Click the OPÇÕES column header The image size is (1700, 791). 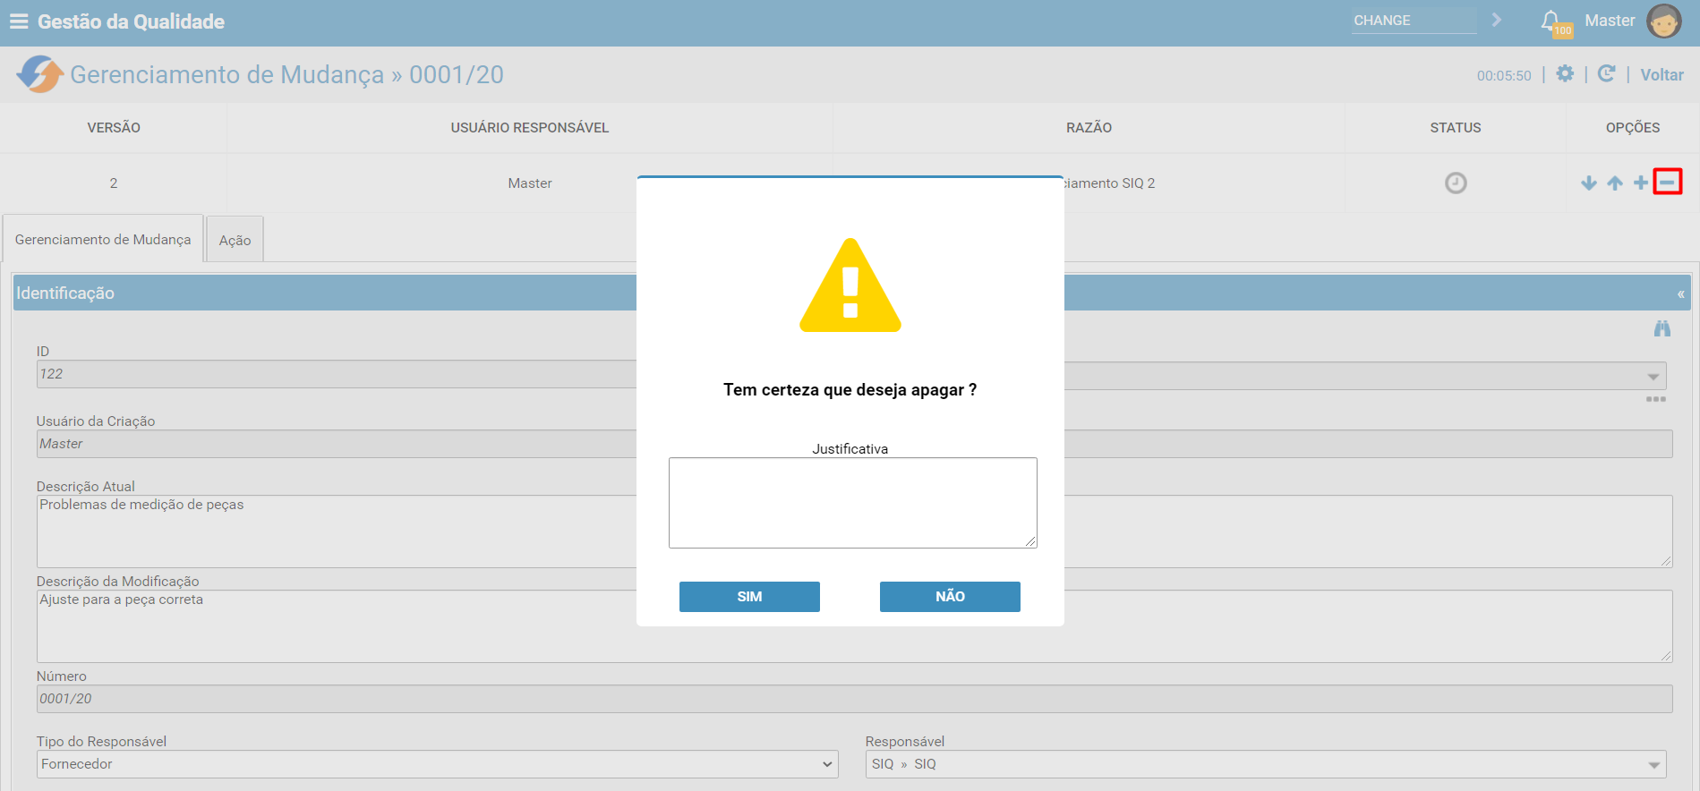tap(1633, 128)
